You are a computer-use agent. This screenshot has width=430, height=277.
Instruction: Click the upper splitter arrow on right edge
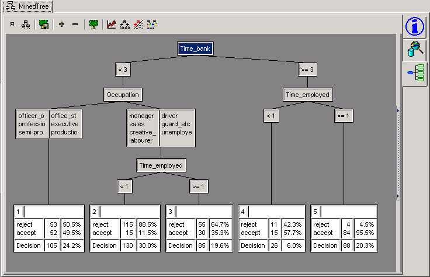[x=398, y=110]
